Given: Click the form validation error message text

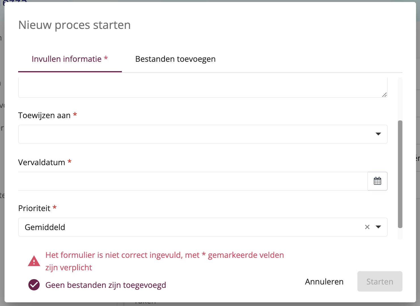Looking at the screenshot, I should click(165, 261).
